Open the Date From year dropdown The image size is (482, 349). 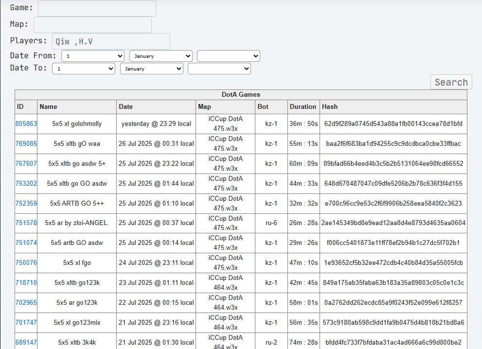click(x=229, y=56)
